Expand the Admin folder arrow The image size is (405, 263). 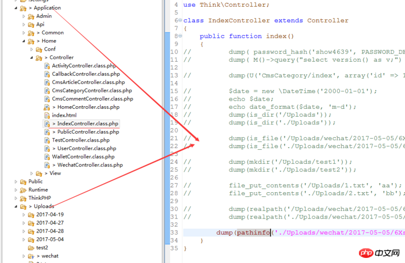point(24,16)
